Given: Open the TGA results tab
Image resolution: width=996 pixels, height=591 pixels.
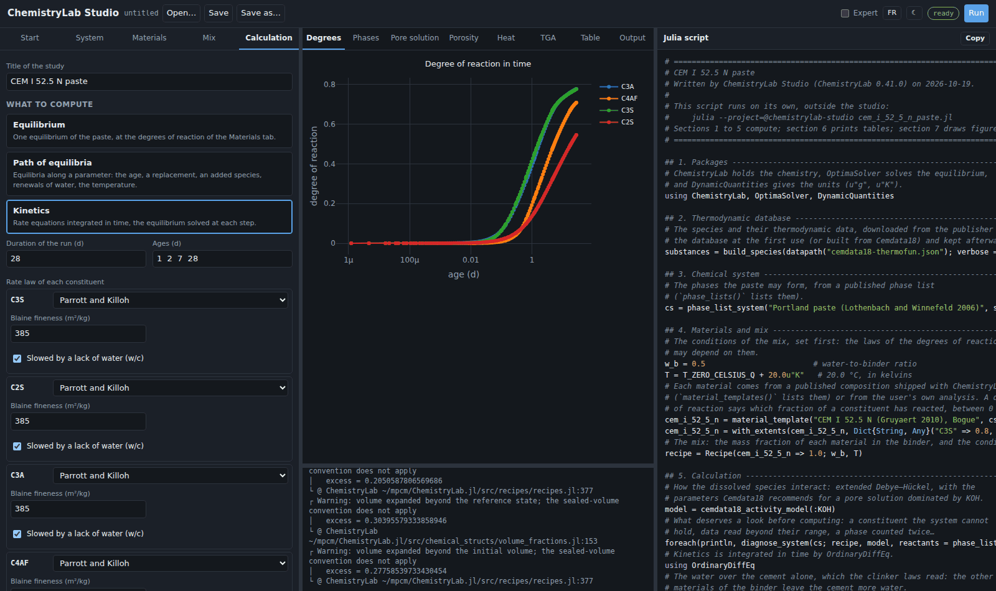Looking at the screenshot, I should pyautogui.click(x=548, y=38).
